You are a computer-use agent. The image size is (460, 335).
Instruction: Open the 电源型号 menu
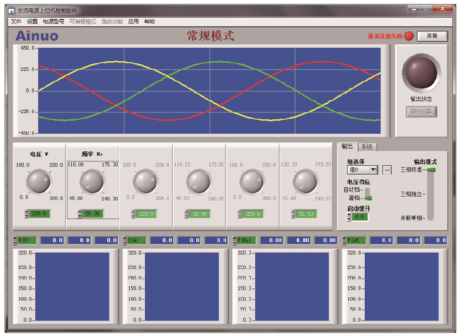(x=53, y=21)
